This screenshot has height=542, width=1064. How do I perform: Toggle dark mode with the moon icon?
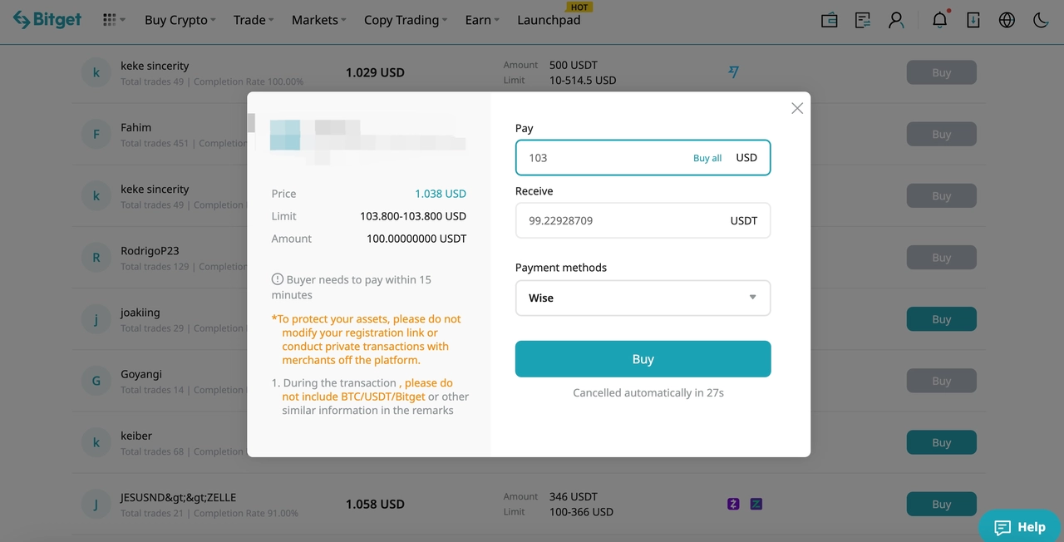click(1040, 19)
